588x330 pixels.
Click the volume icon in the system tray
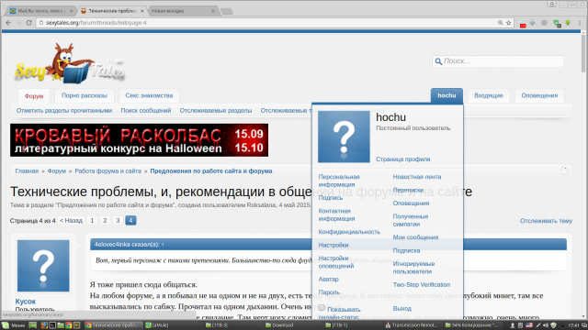pyautogui.click(x=545, y=325)
